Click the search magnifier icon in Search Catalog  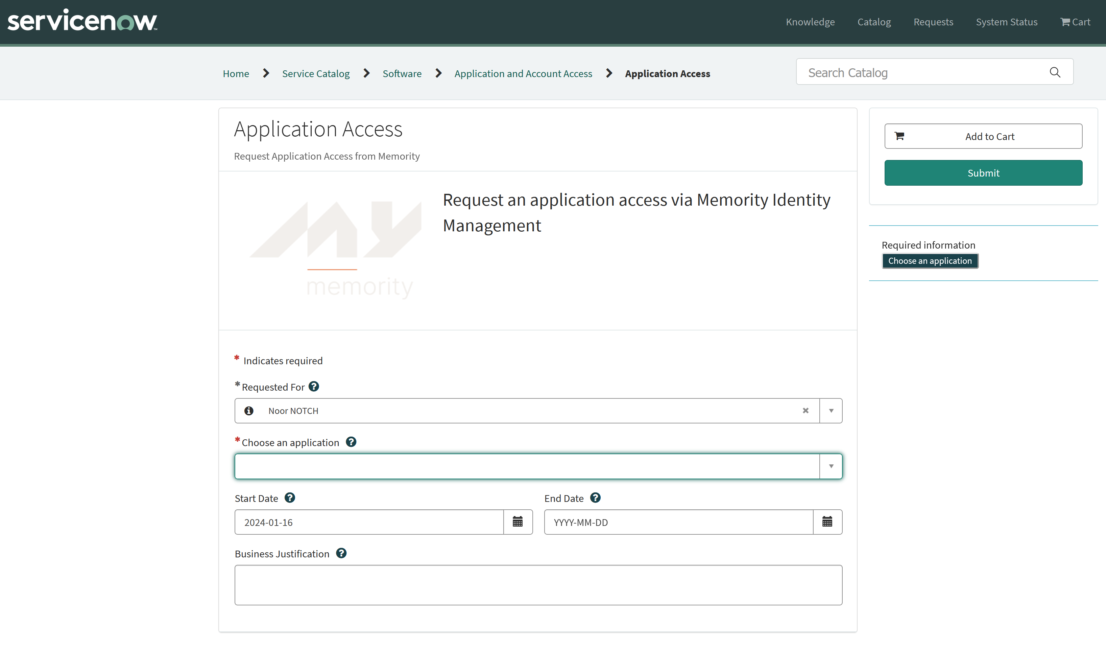coord(1055,72)
